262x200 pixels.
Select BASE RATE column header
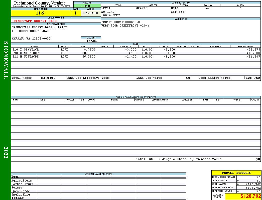(x=126, y=46)
